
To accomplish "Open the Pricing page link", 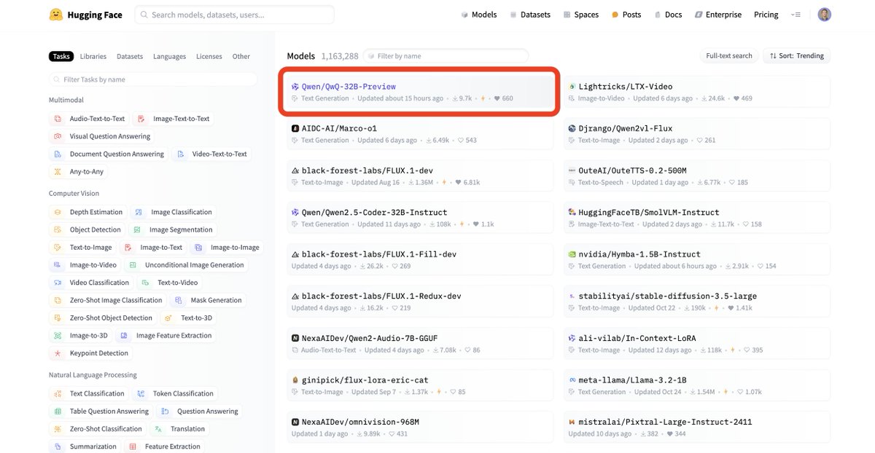I will click(766, 15).
